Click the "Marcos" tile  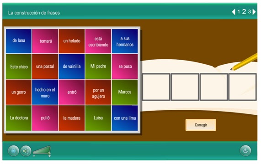(125, 92)
